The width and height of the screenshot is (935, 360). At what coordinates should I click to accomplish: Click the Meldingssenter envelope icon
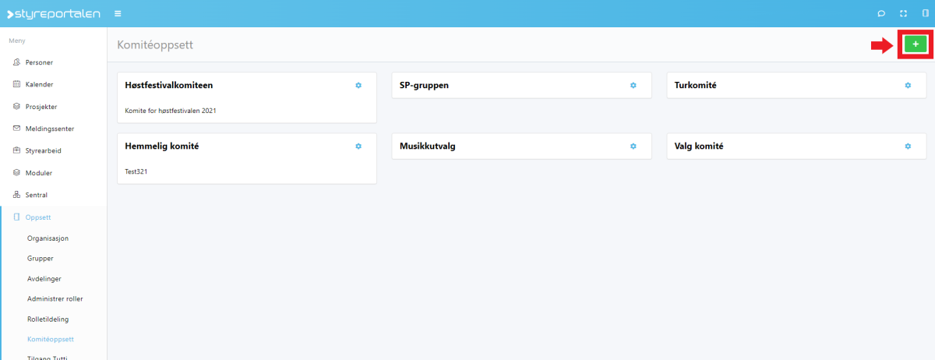pos(17,129)
